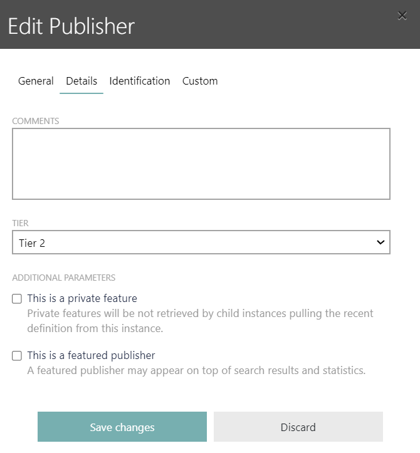Click the private features description text
Image resolution: width=420 pixels, height=453 pixels.
pyautogui.click(x=200, y=321)
